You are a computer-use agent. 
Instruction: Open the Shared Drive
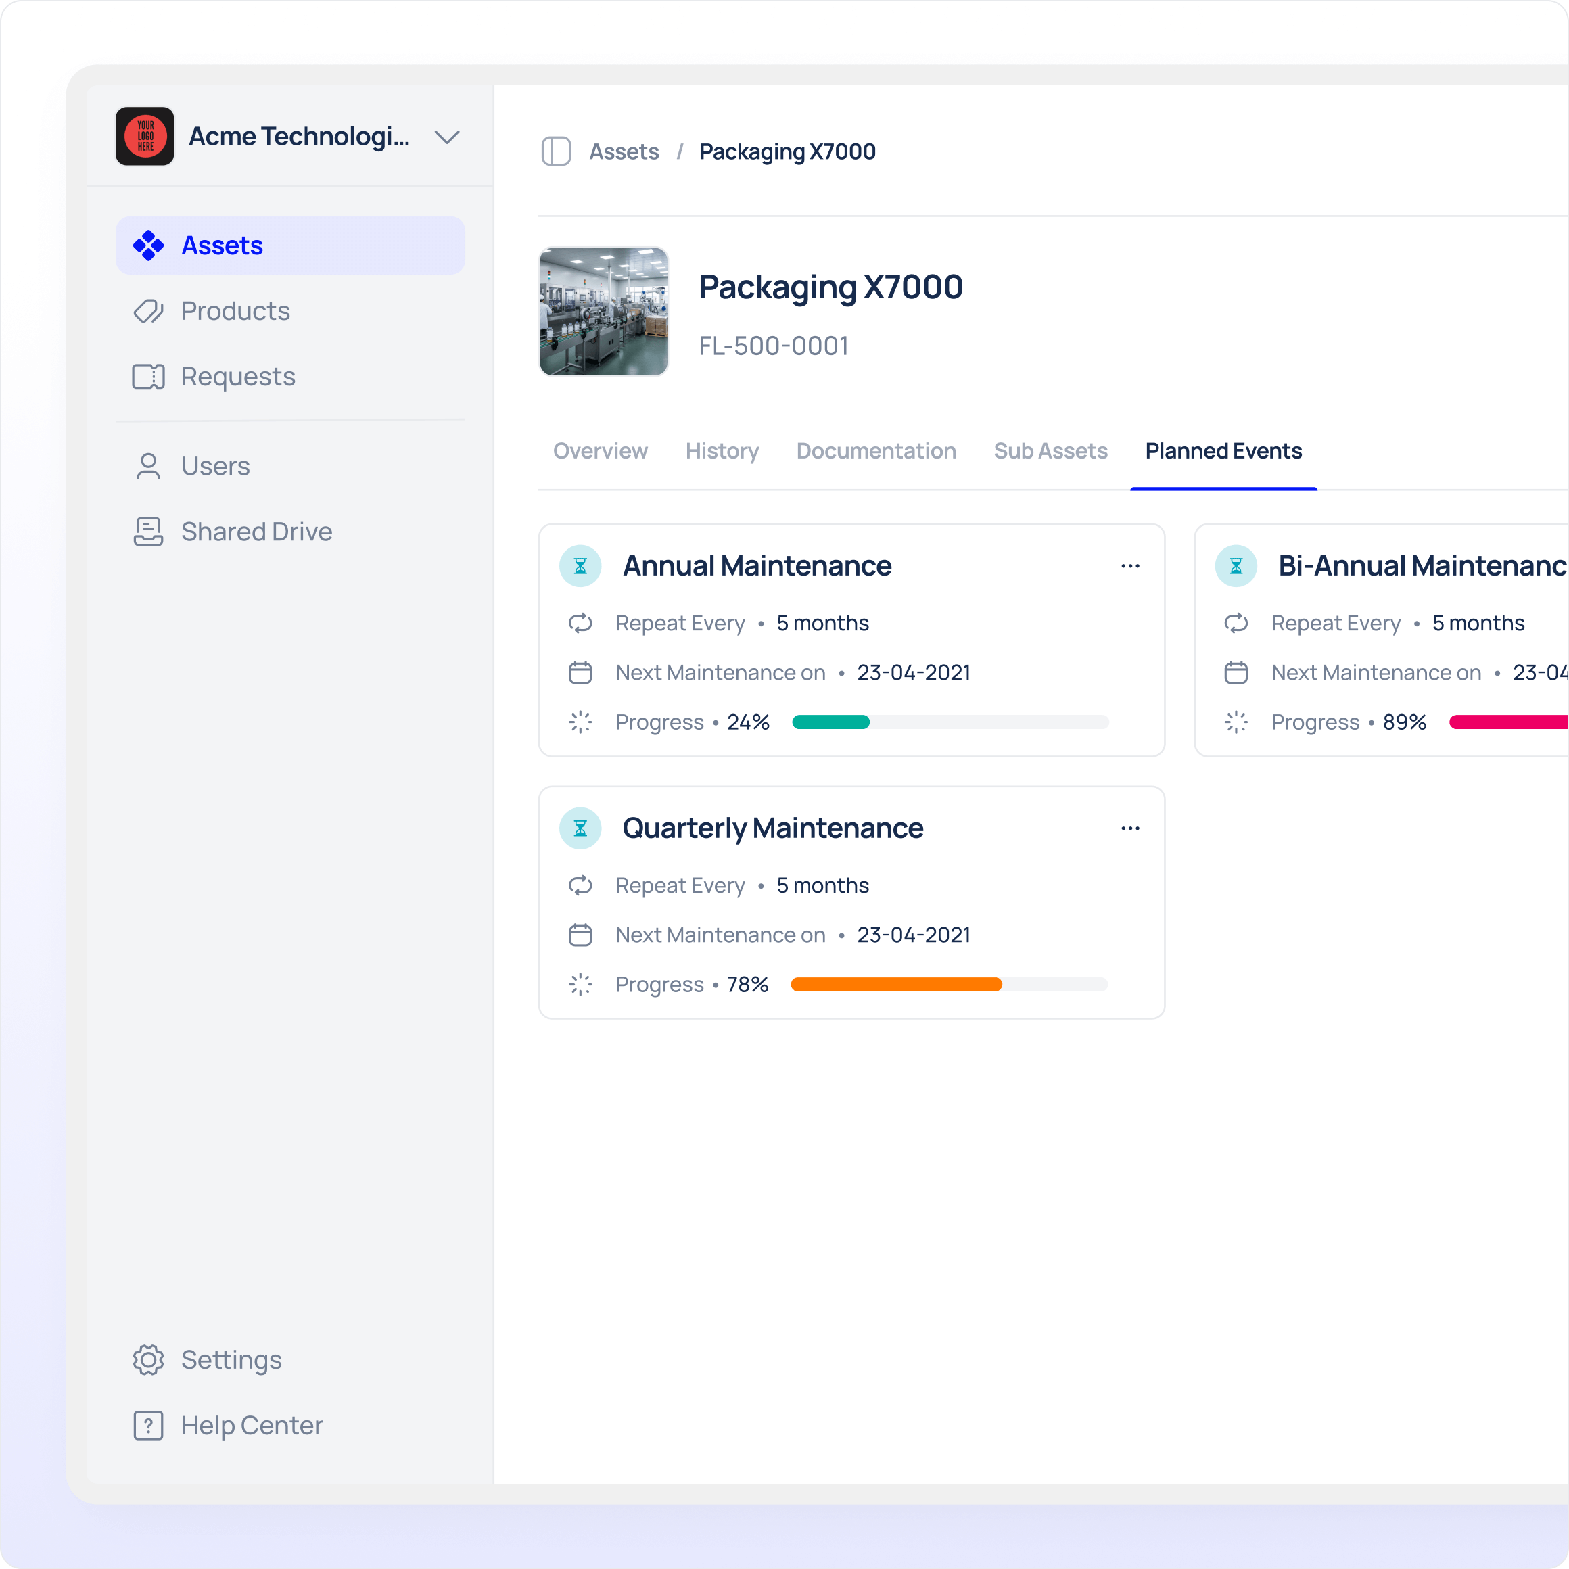pos(256,532)
